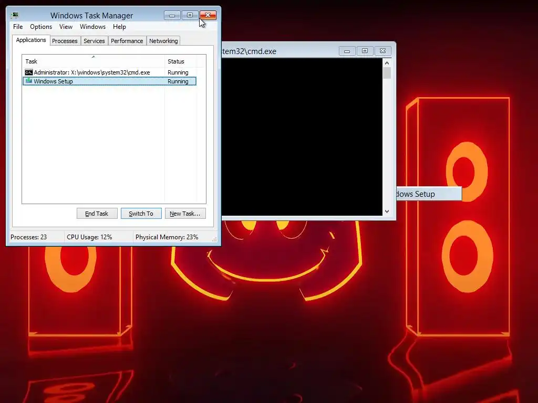The image size is (538, 403).
Task: Click the Windows Setup window title bar
Action: [429, 194]
